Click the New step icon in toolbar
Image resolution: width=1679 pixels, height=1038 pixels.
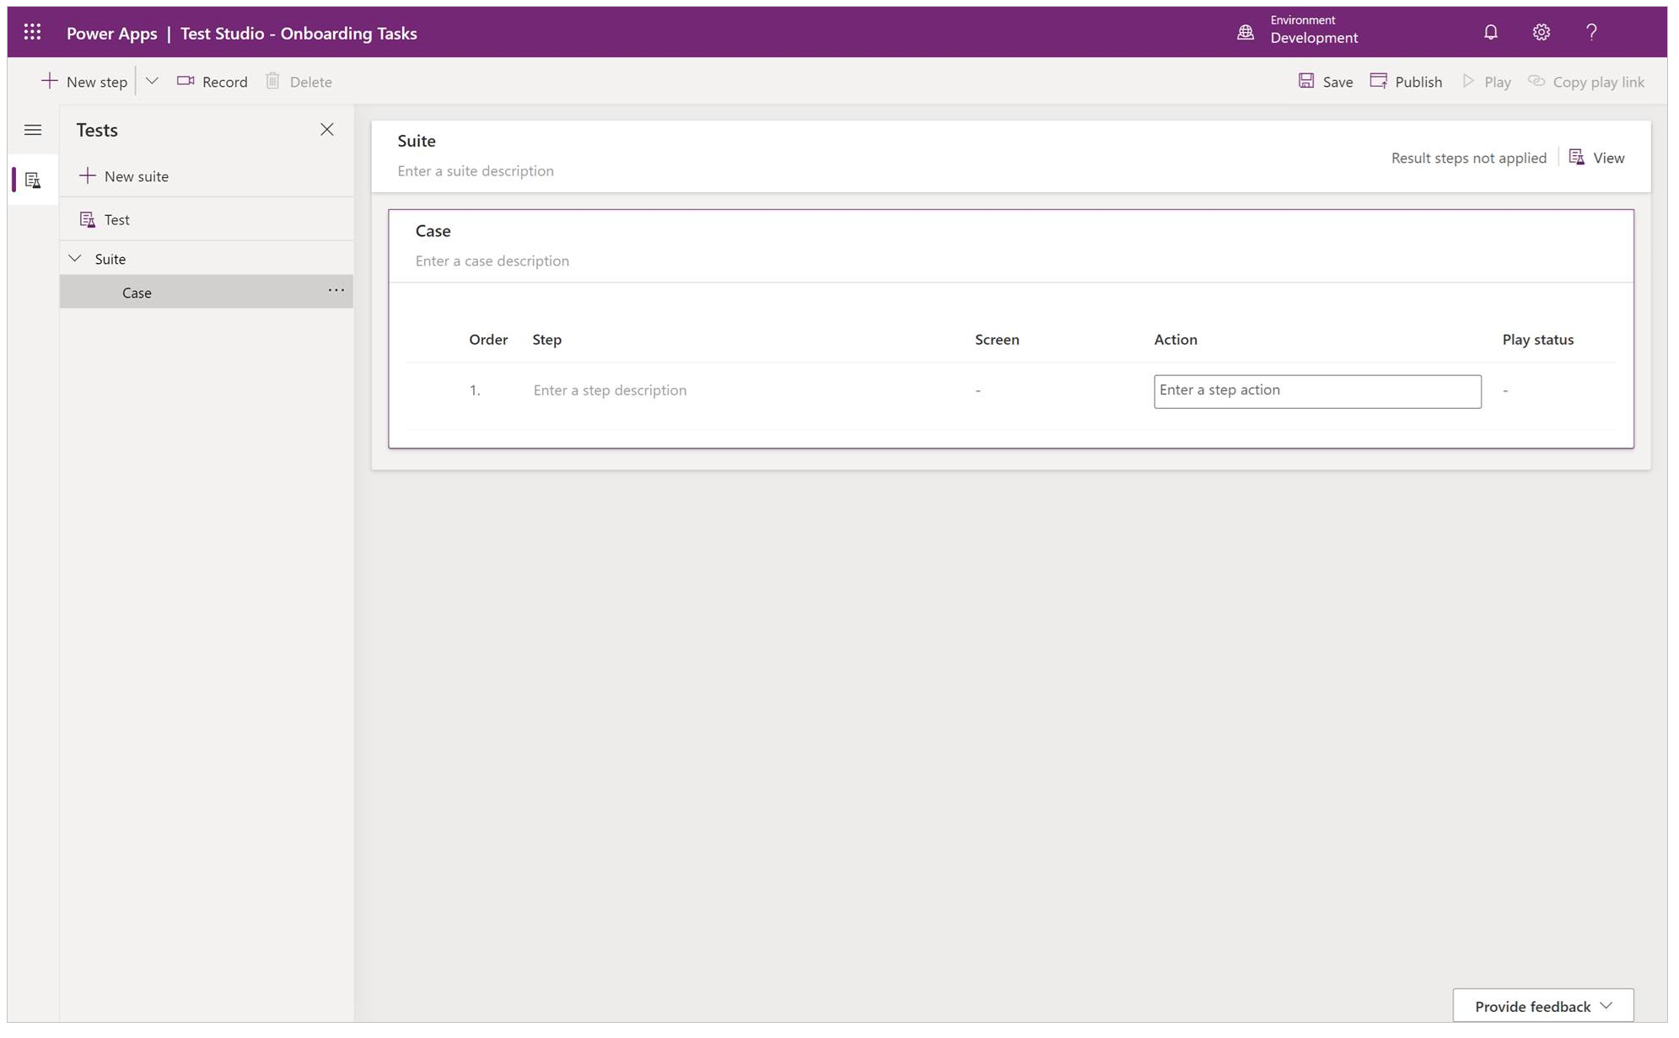pos(51,80)
